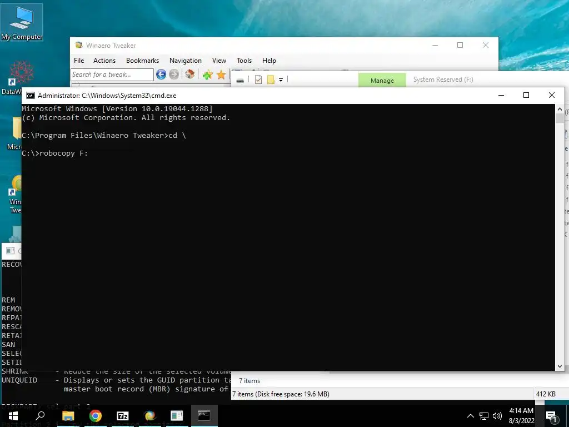Add bookmark with green plus star icon
Screen dimensions: 569x427
tap(208, 75)
